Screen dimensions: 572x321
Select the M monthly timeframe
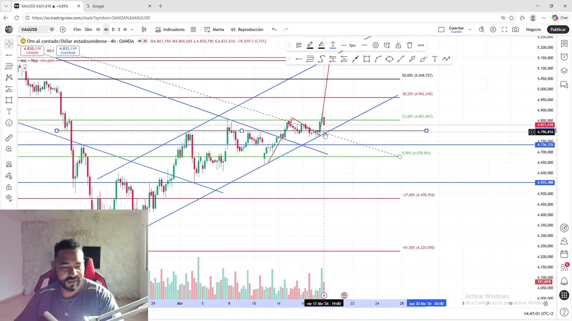pyautogui.click(x=125, y=29)
